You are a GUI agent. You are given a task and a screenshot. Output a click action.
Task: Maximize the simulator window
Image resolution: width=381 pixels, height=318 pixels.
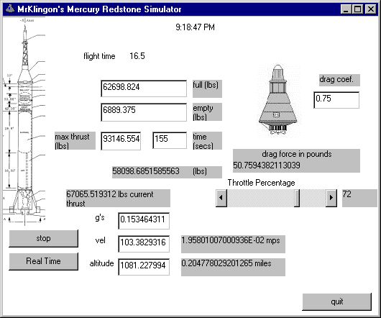(x=358, y=9)
